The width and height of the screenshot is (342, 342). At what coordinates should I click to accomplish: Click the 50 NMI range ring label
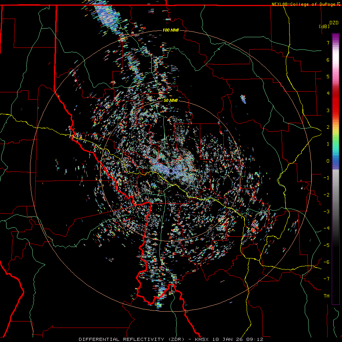point(171,100)
